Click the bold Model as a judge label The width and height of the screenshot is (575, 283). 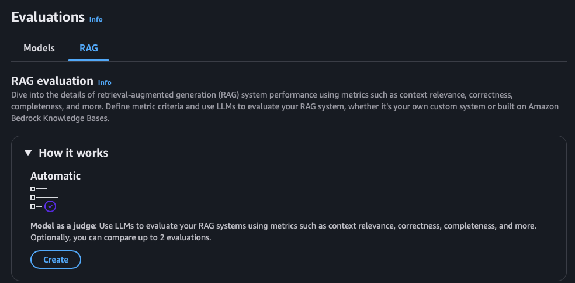pyautogui.click(x=63, y=226)
